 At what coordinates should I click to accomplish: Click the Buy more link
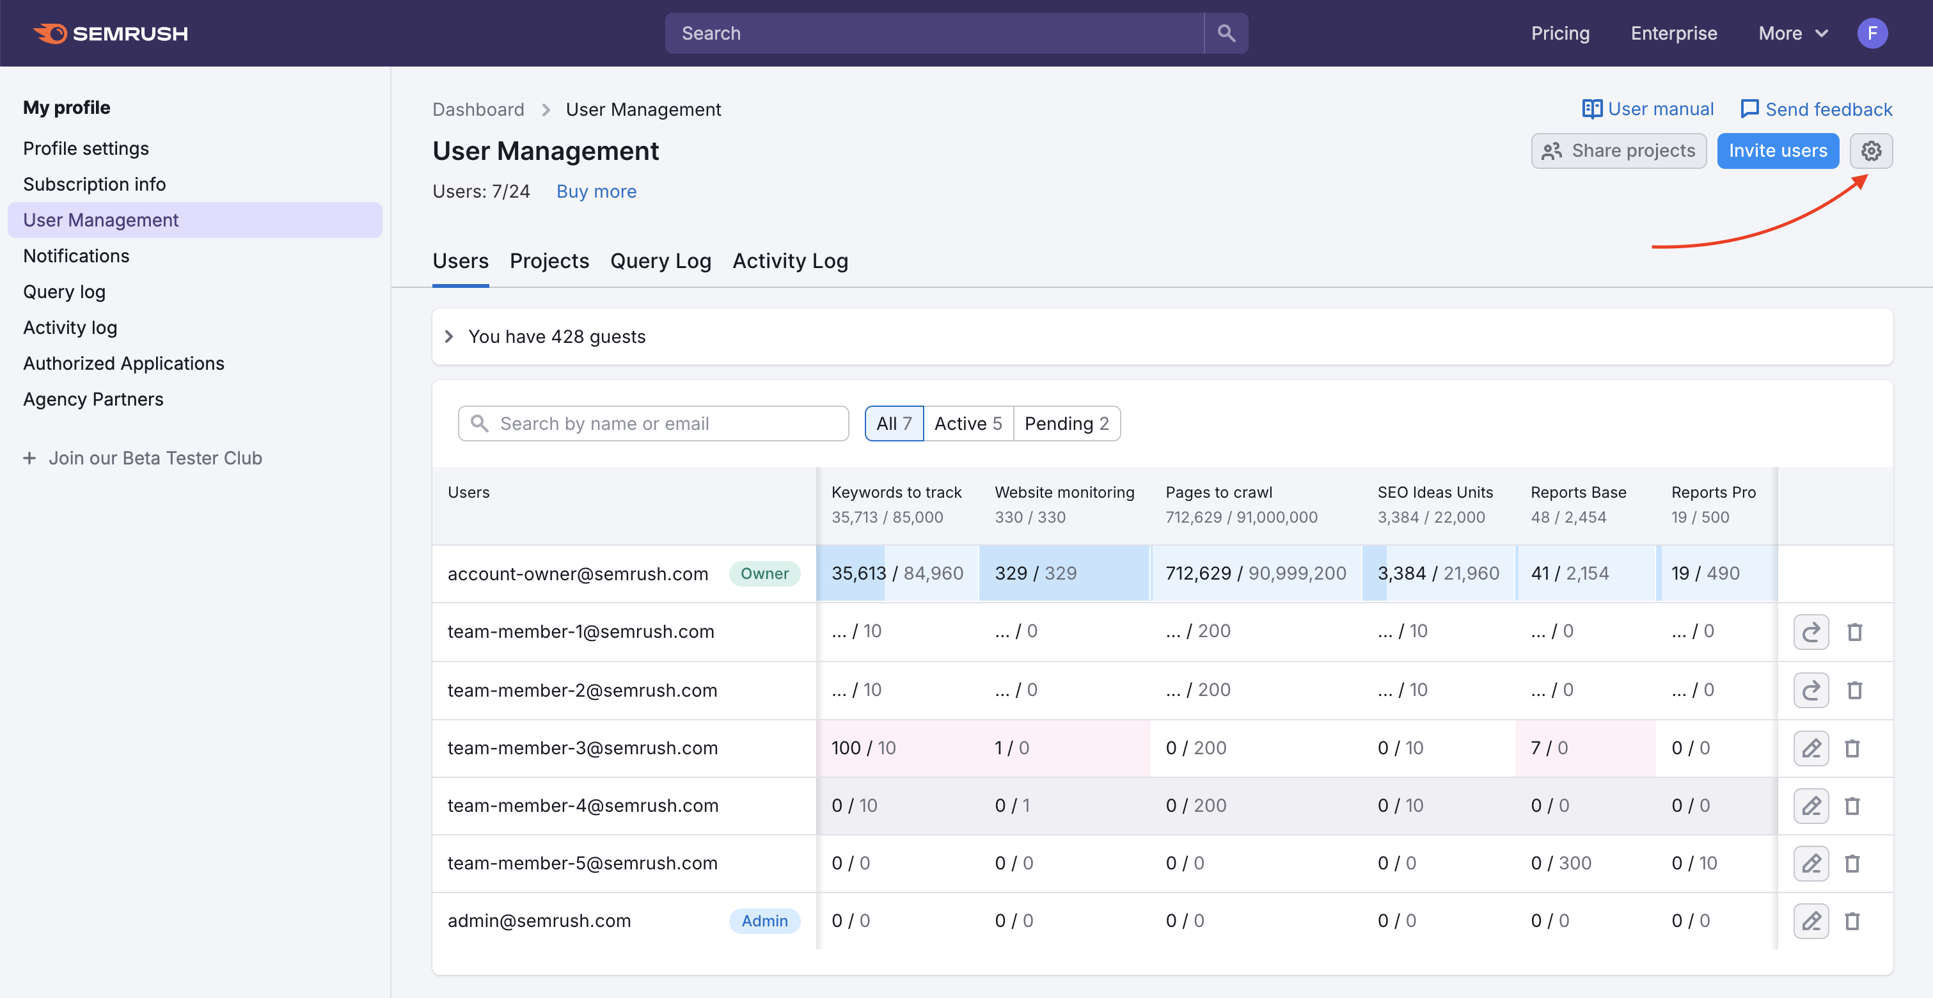[x=597, y=191]
